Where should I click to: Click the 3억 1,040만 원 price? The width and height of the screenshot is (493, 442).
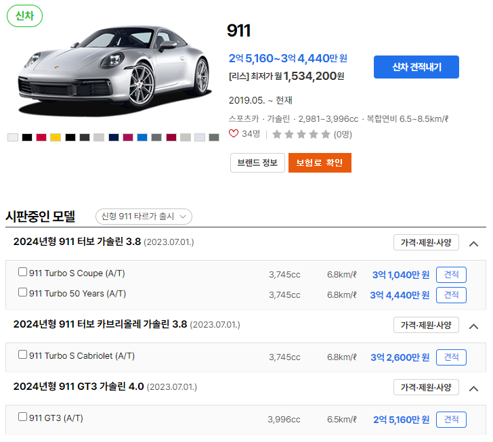[x=401, y=275]
